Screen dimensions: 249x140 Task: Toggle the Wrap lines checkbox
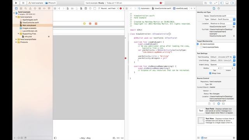point(210,73)
